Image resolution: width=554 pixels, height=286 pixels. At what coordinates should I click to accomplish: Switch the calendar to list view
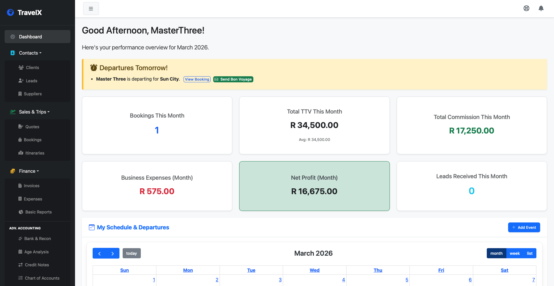[x=529, y=253]
